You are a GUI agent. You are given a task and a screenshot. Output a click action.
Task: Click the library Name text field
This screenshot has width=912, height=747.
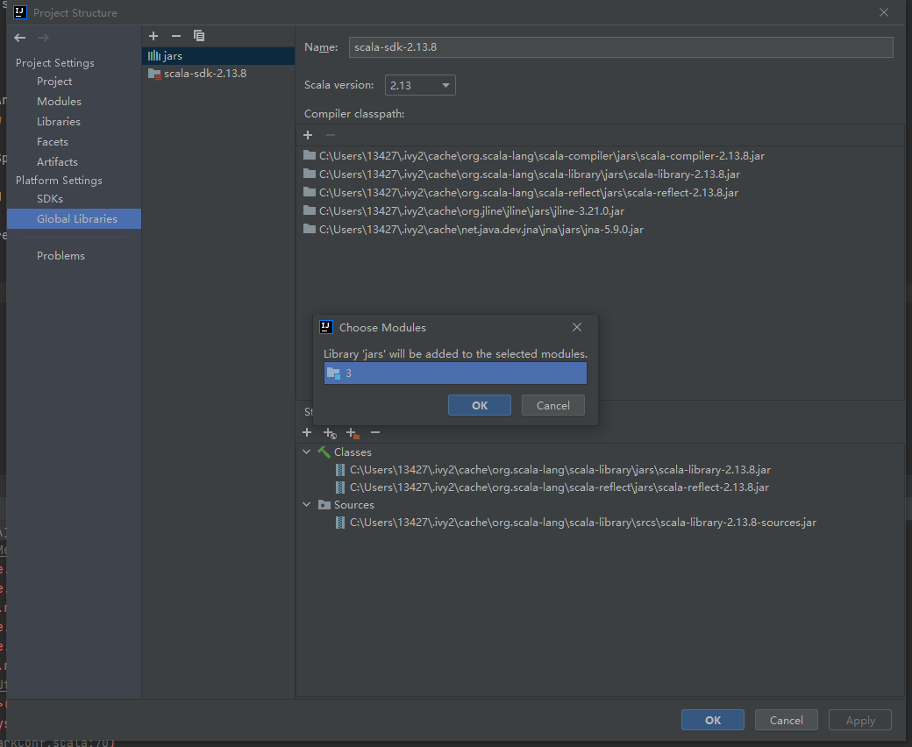click(x=620, y=47)
